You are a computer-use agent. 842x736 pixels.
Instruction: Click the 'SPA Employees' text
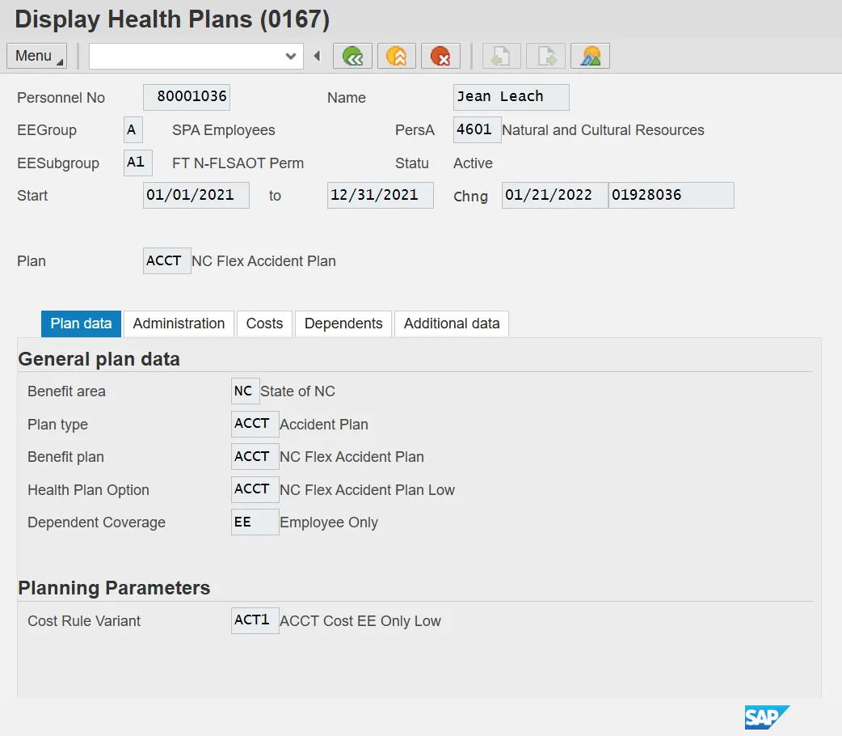(223, 130)
